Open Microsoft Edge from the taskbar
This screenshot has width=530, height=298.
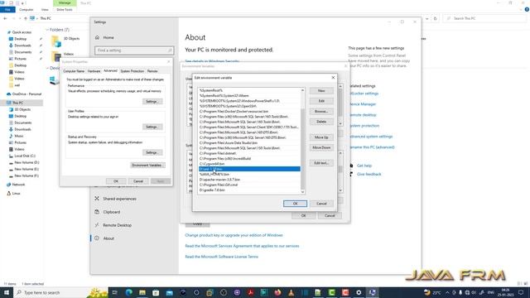click(129, 292)
